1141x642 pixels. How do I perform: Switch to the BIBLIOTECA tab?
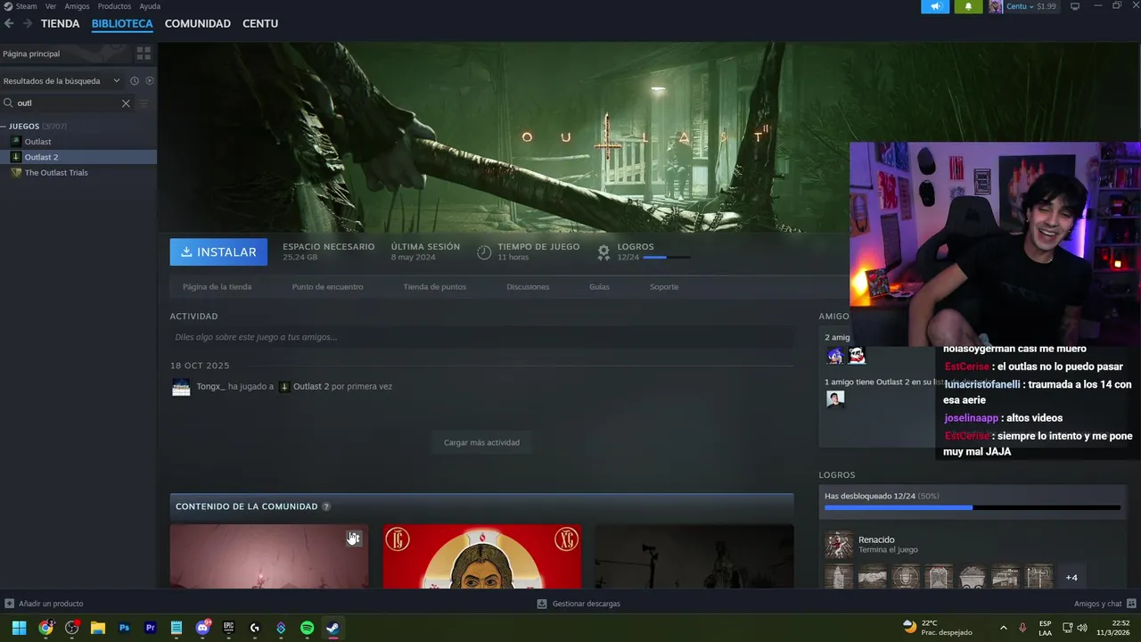[x=122, y=23]
